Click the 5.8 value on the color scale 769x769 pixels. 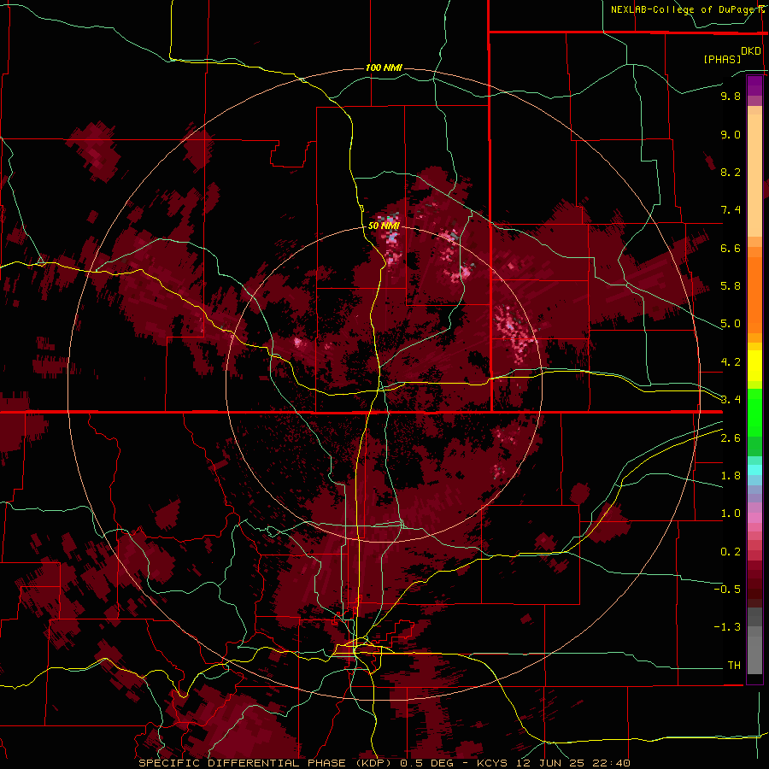731,286
